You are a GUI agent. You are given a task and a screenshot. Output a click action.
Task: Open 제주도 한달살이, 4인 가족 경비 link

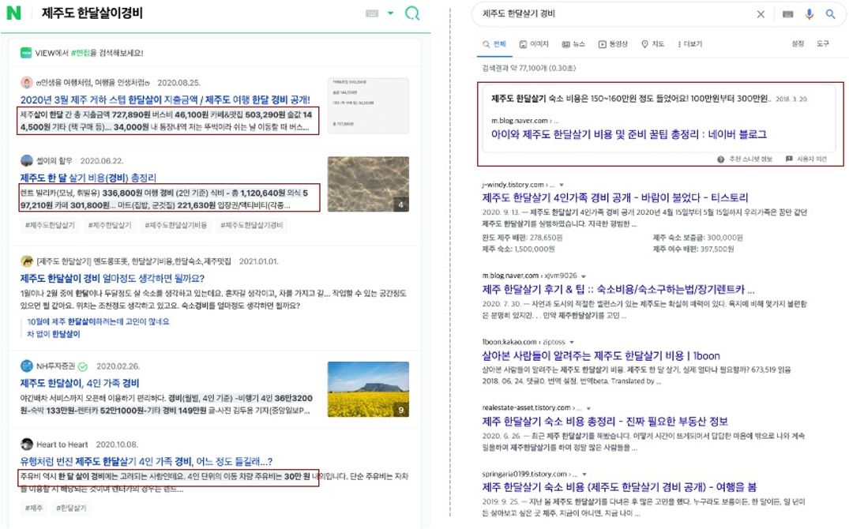(x=80, y=384)
